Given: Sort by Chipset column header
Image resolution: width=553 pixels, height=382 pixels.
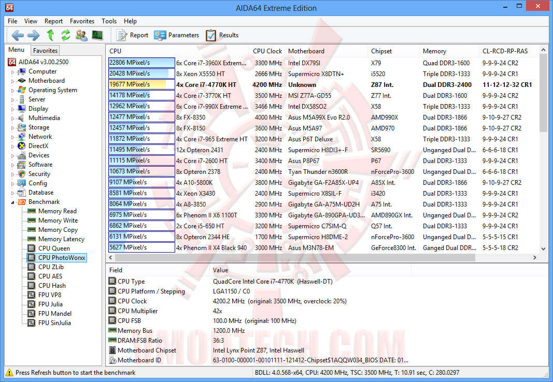Looking at the screenshot, I should point(393,51).
